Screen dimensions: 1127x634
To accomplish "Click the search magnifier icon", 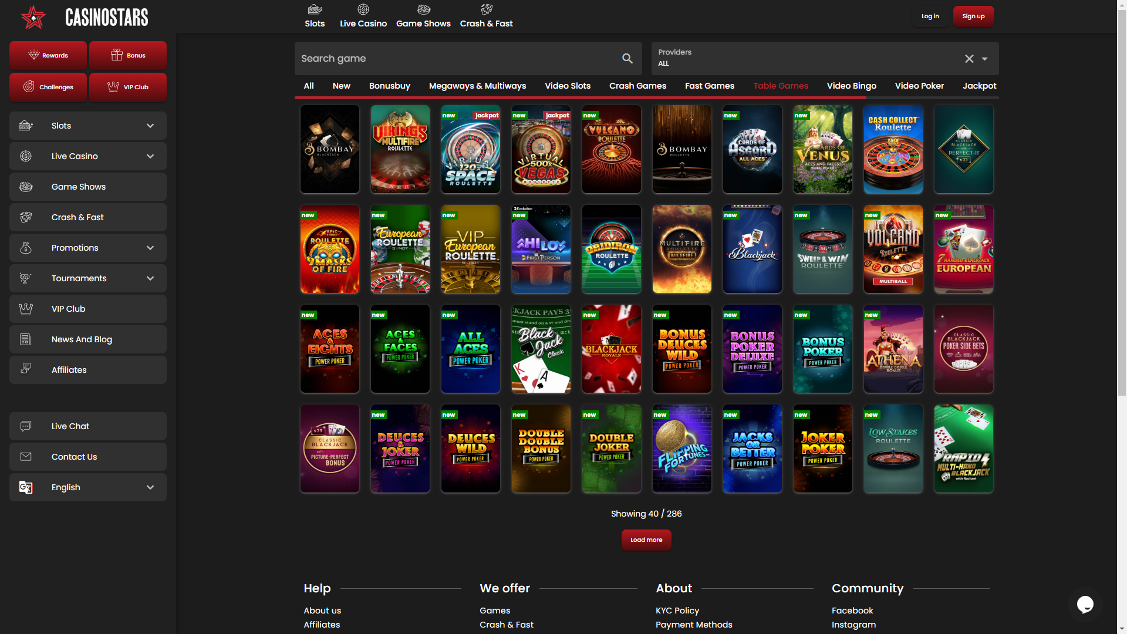I will [x=627, y=59].
